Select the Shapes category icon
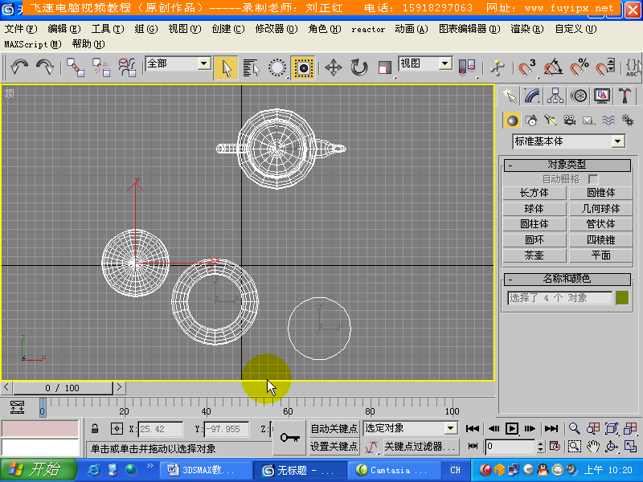The image size is (643, 482). (x=531, y=120)
